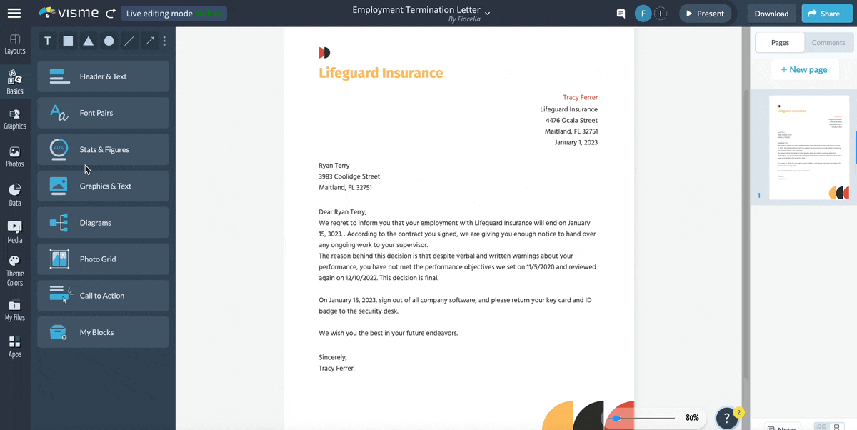The height and width of the screenshot is (430, 857).
Task: Expand the Employment Termination Letter title dropdown
Action: click(488, 13)
